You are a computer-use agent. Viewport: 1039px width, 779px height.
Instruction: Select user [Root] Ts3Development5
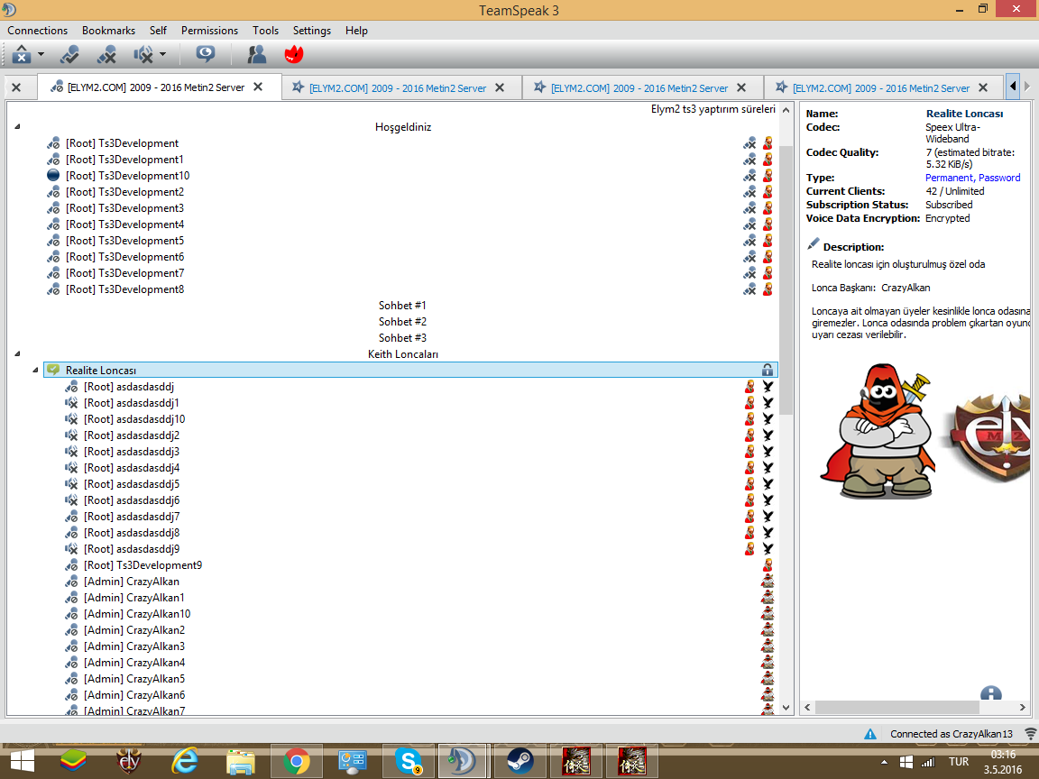coord(124,241)
